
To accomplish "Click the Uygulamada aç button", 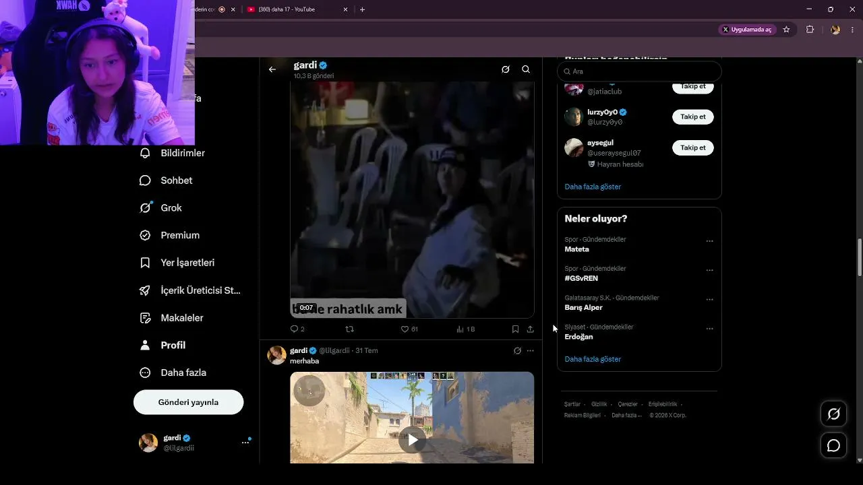I will (747, 30).
